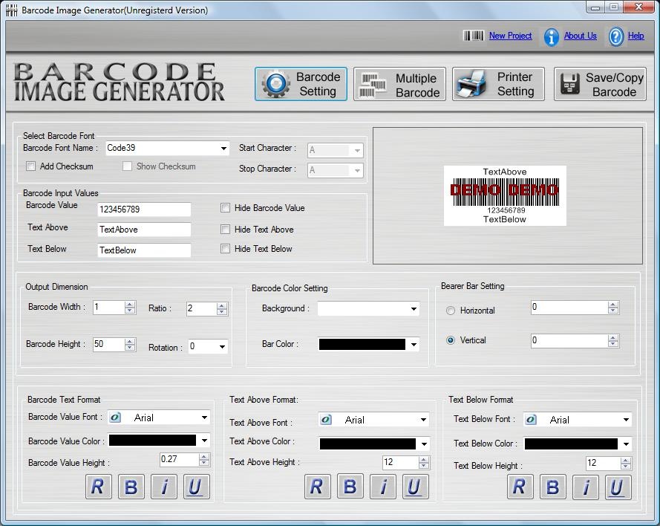The height and width of the screenshot is (526, 660).
Task: Switch to Multiple Barcode tab
Action: 400,85
